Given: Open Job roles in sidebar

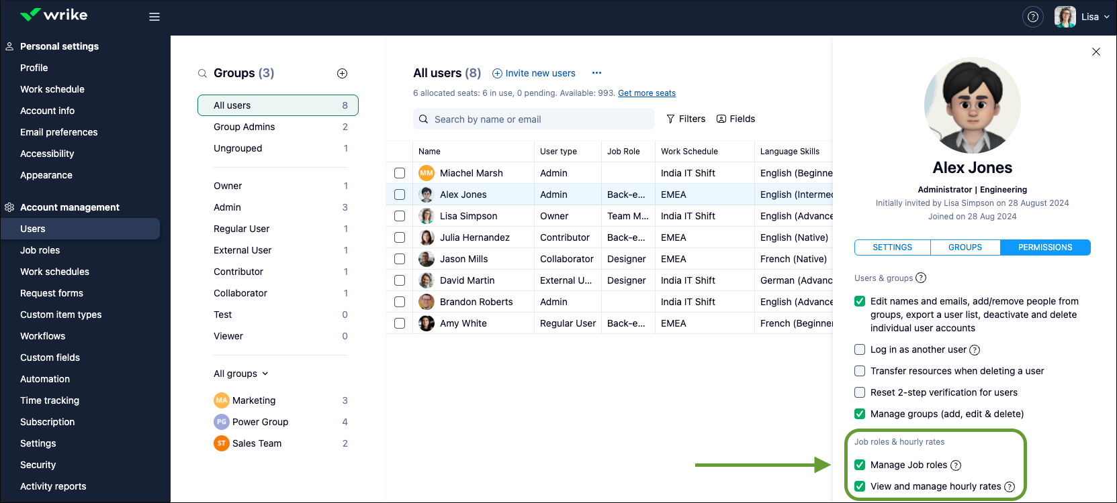Looking at the screenshot, I should click(x=40, y=250).
